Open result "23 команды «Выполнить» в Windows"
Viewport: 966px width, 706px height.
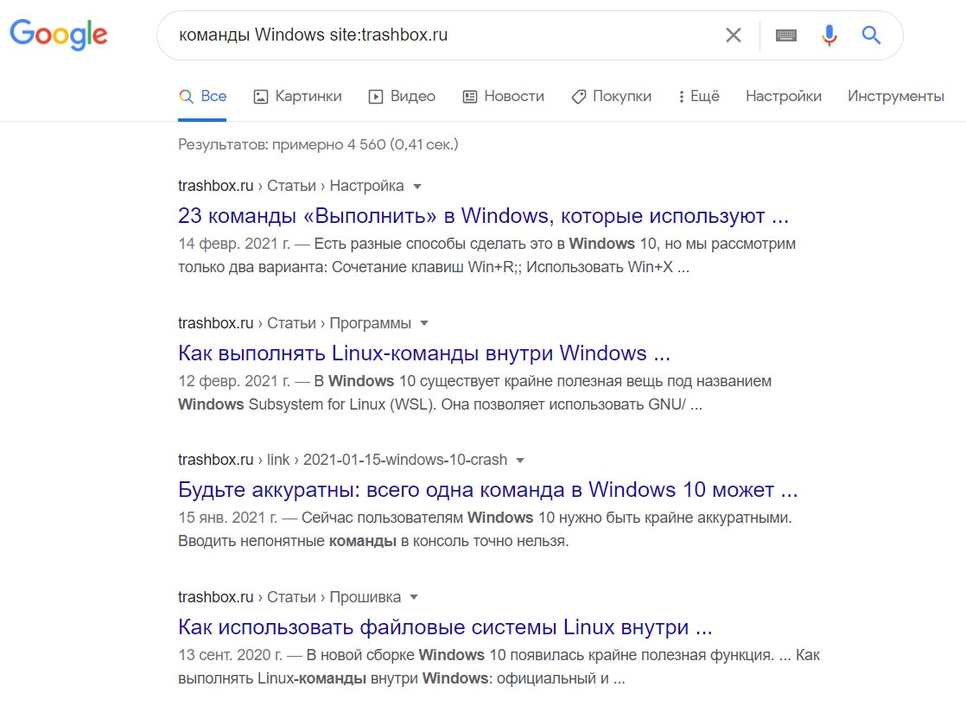pos(484,216)
